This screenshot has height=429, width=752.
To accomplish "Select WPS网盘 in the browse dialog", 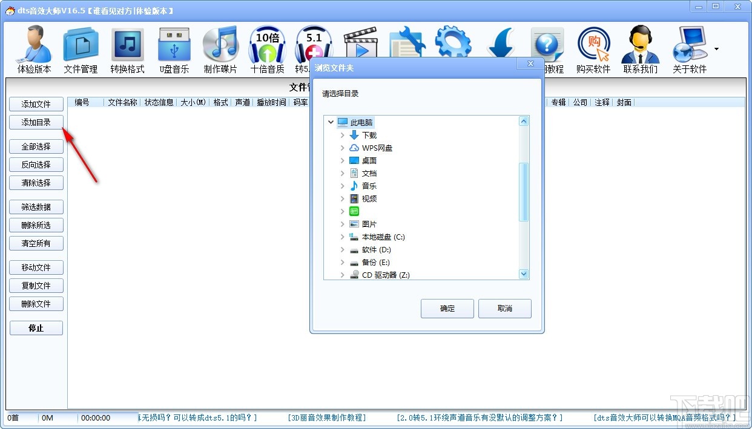I will click(x=376, y=148).
